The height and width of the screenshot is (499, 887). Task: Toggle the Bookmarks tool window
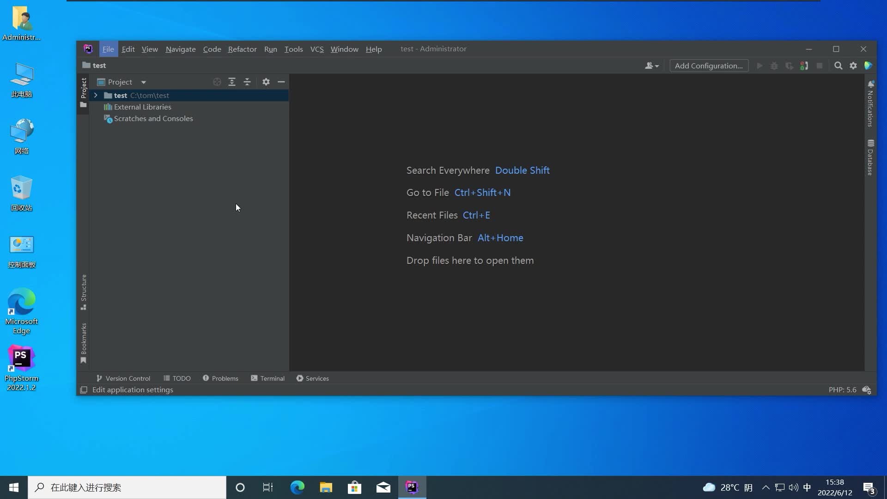click(84, 343)
